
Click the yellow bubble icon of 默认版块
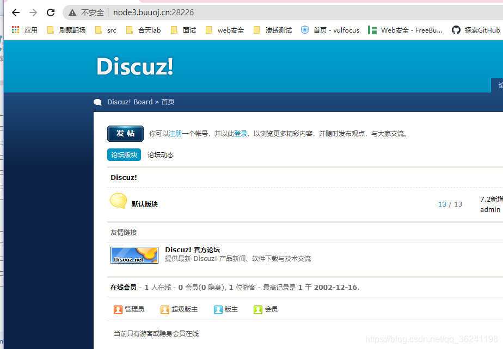pyautogui.click(x=118, y=201)
